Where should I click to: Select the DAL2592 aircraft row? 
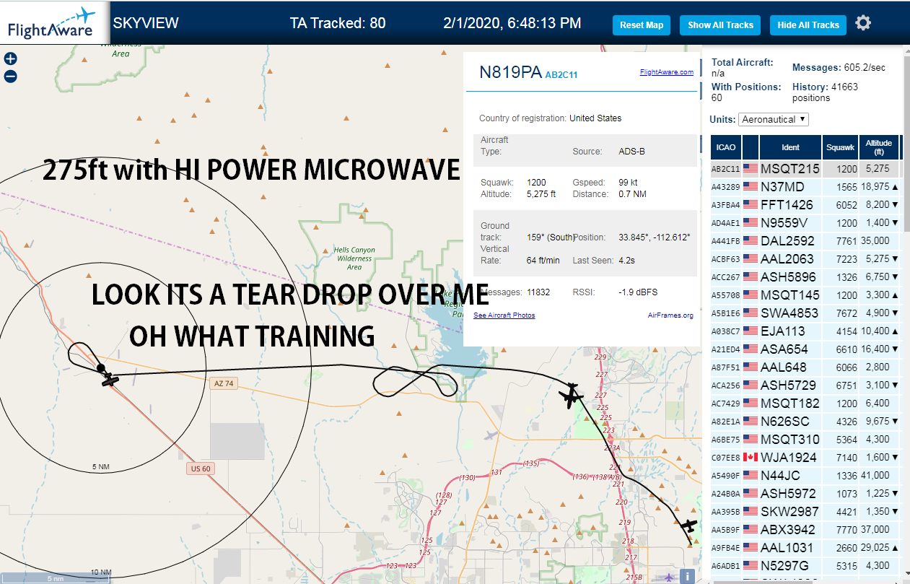point(804,240)
